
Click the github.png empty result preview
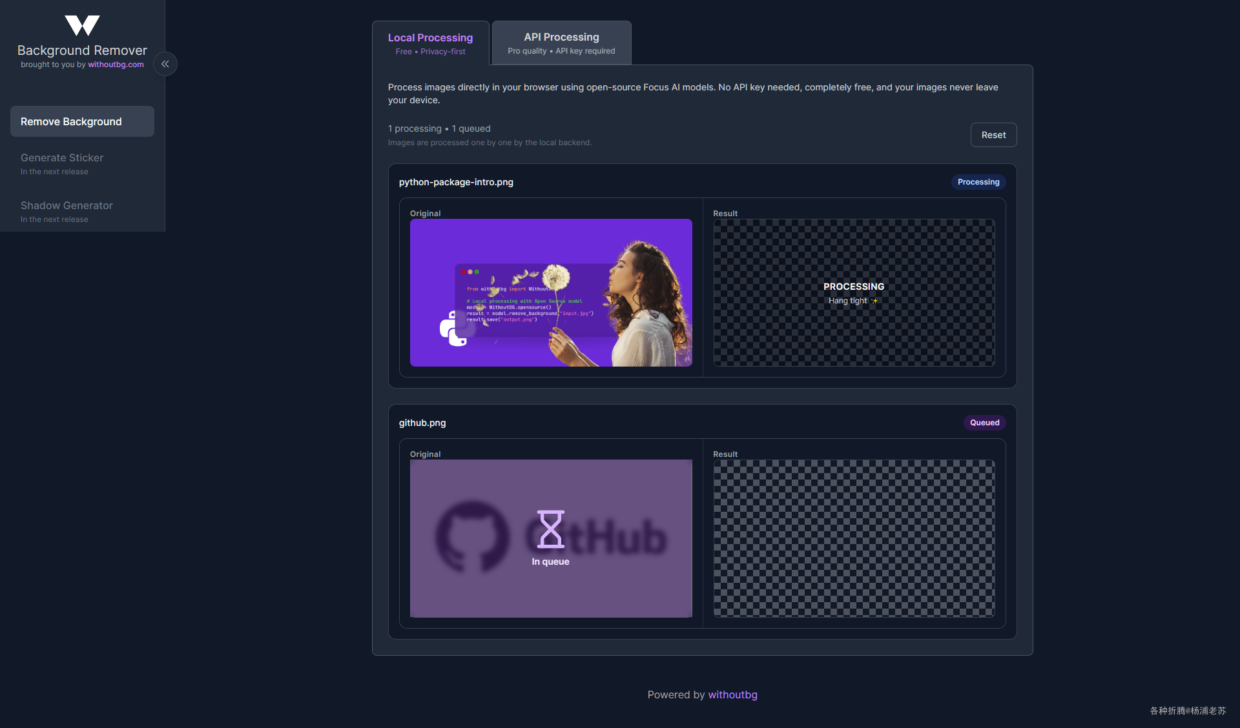pos(854,538)
